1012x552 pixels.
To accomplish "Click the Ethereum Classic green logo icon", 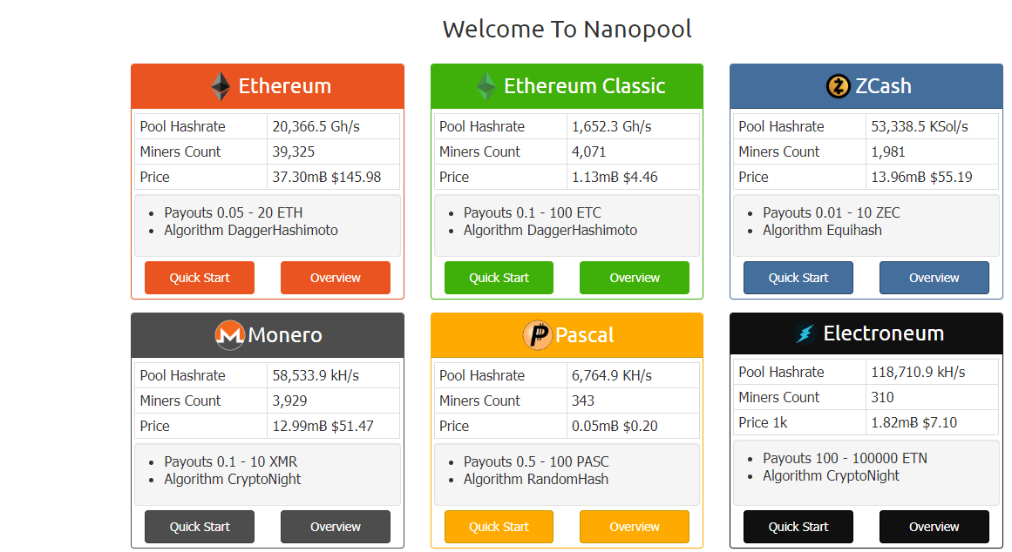I will point(486,86).
